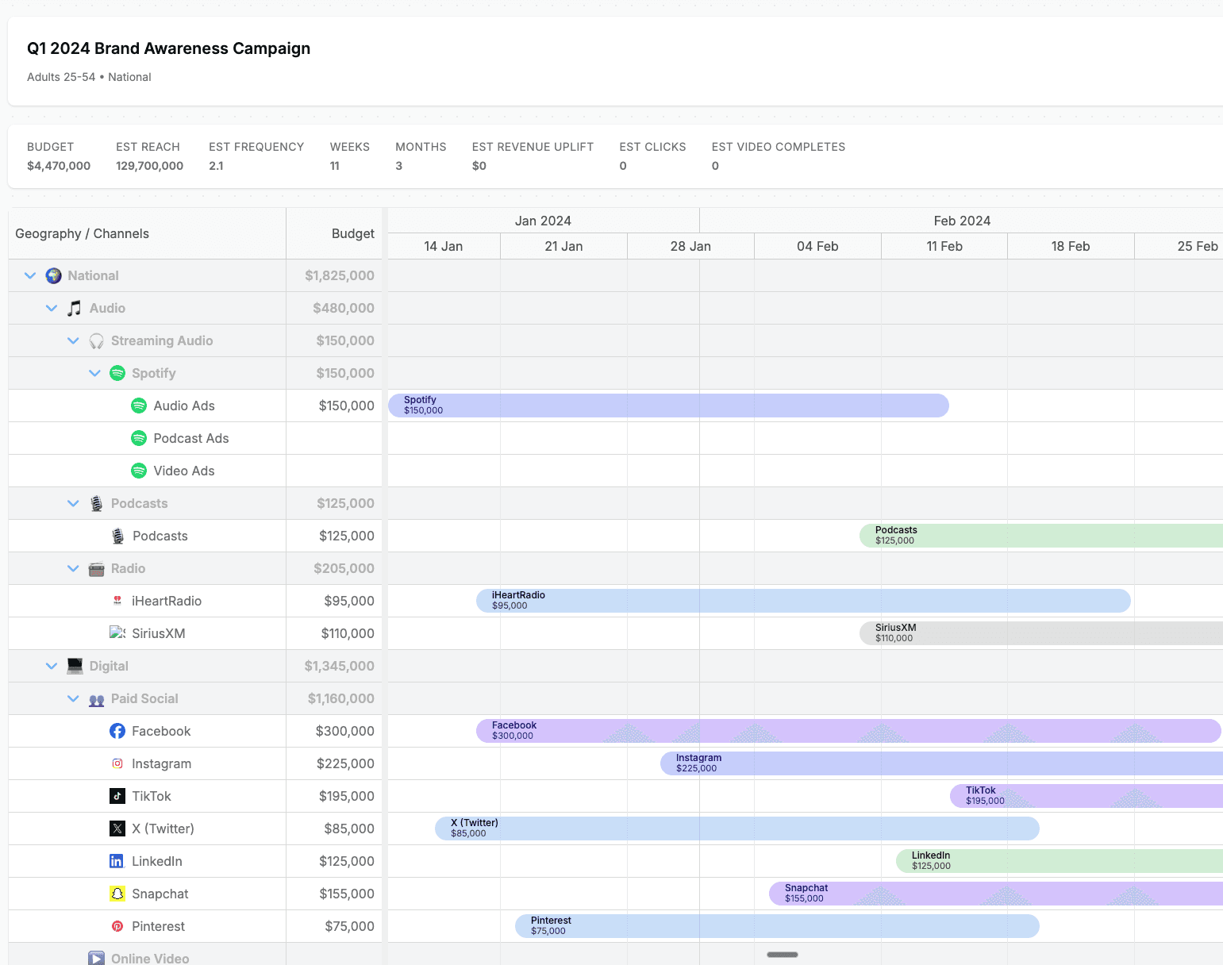Click the Geography / Channels column header
The height and width of the screenshot is (965, 1223).
[147, 233]
